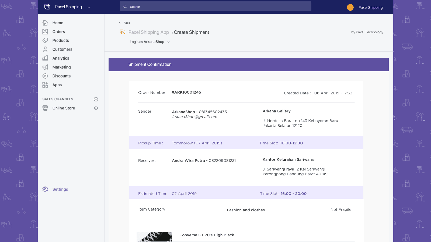Select the Marketing megaphone icon

coord(45,67)
